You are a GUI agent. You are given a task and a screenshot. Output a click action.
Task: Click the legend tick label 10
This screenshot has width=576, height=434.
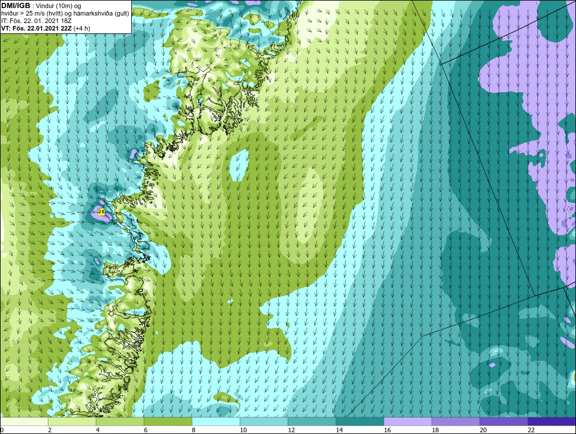pyautogui.click(x=243, y=430)
